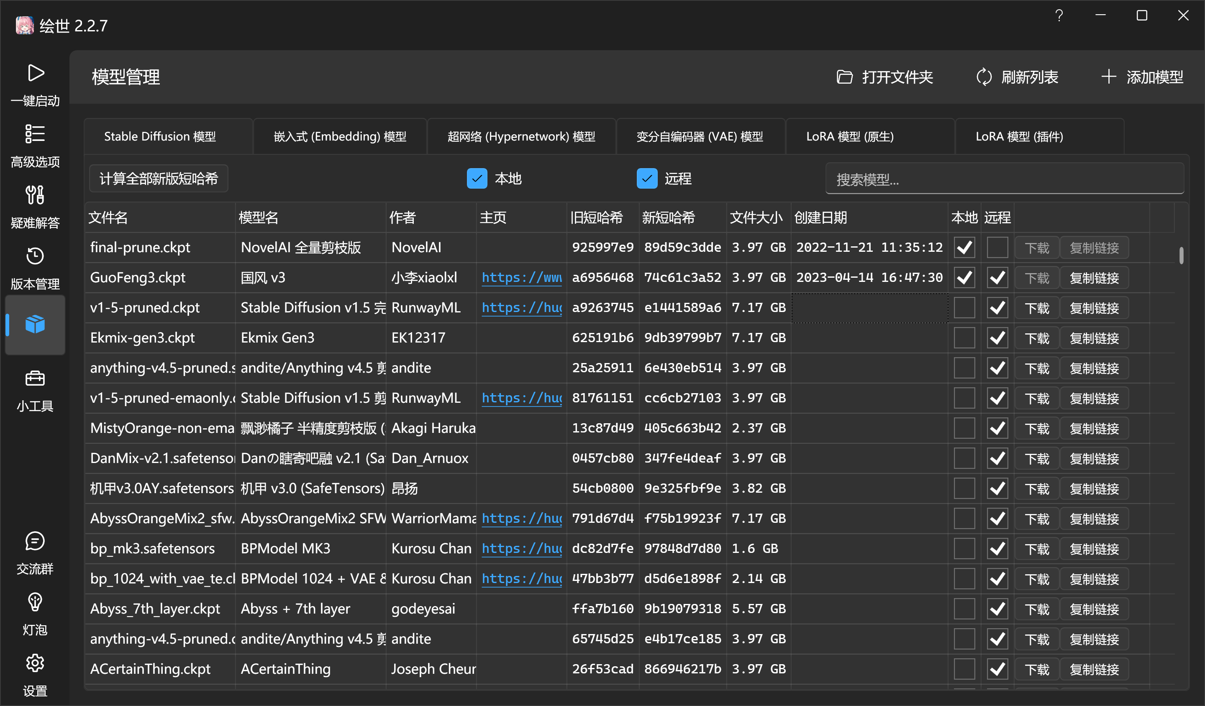Download the Ekmix-gen3.ckpt model
Screen dimensions: 1205x706
pyautogui.click(x=1037, y=338)
